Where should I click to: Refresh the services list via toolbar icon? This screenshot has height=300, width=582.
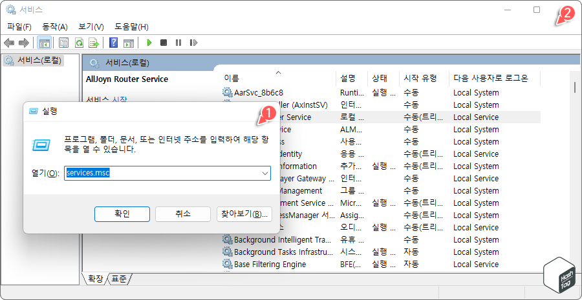(79, 43)
